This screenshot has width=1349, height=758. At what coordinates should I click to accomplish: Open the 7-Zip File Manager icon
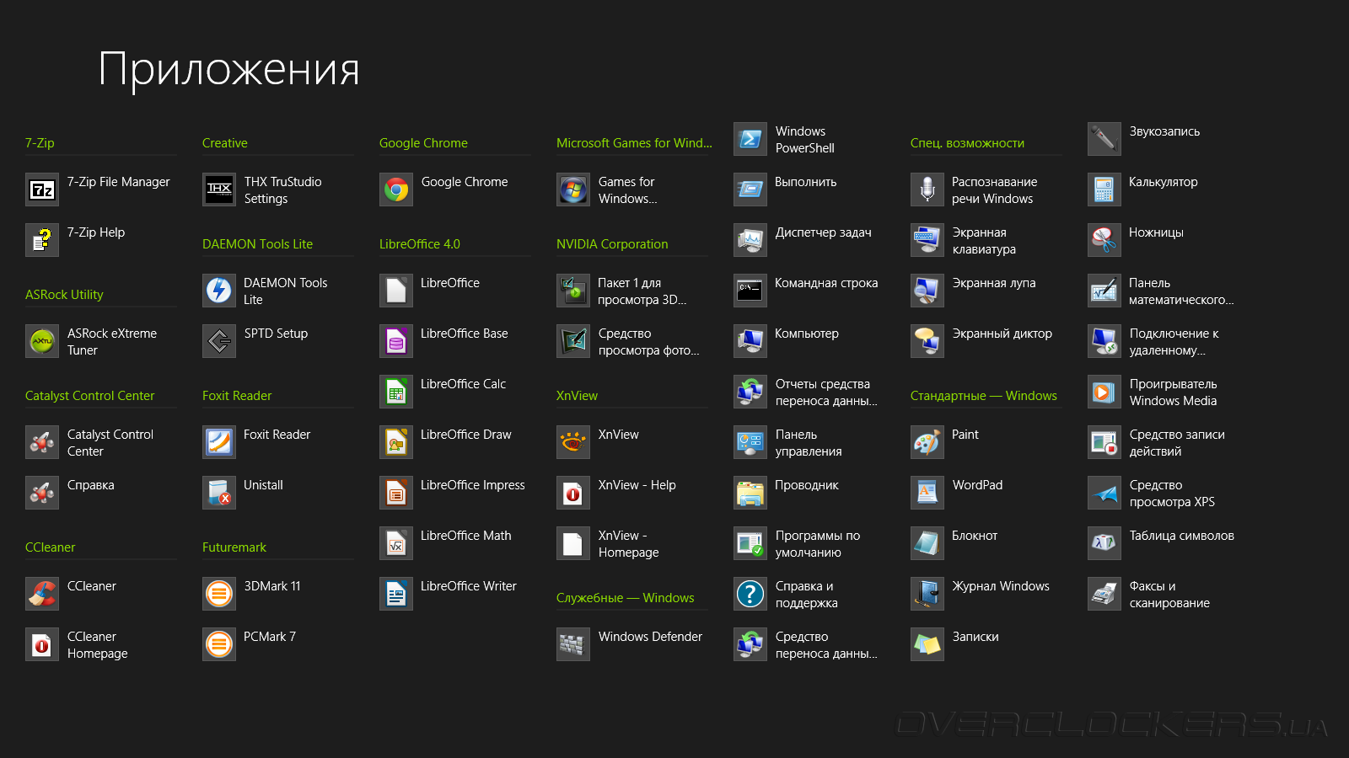point(42,189)
